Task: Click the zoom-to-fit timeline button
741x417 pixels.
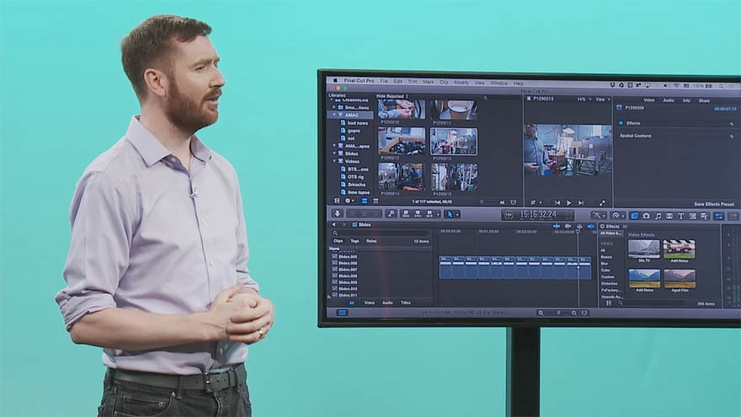Action: (x=584, y=313)
